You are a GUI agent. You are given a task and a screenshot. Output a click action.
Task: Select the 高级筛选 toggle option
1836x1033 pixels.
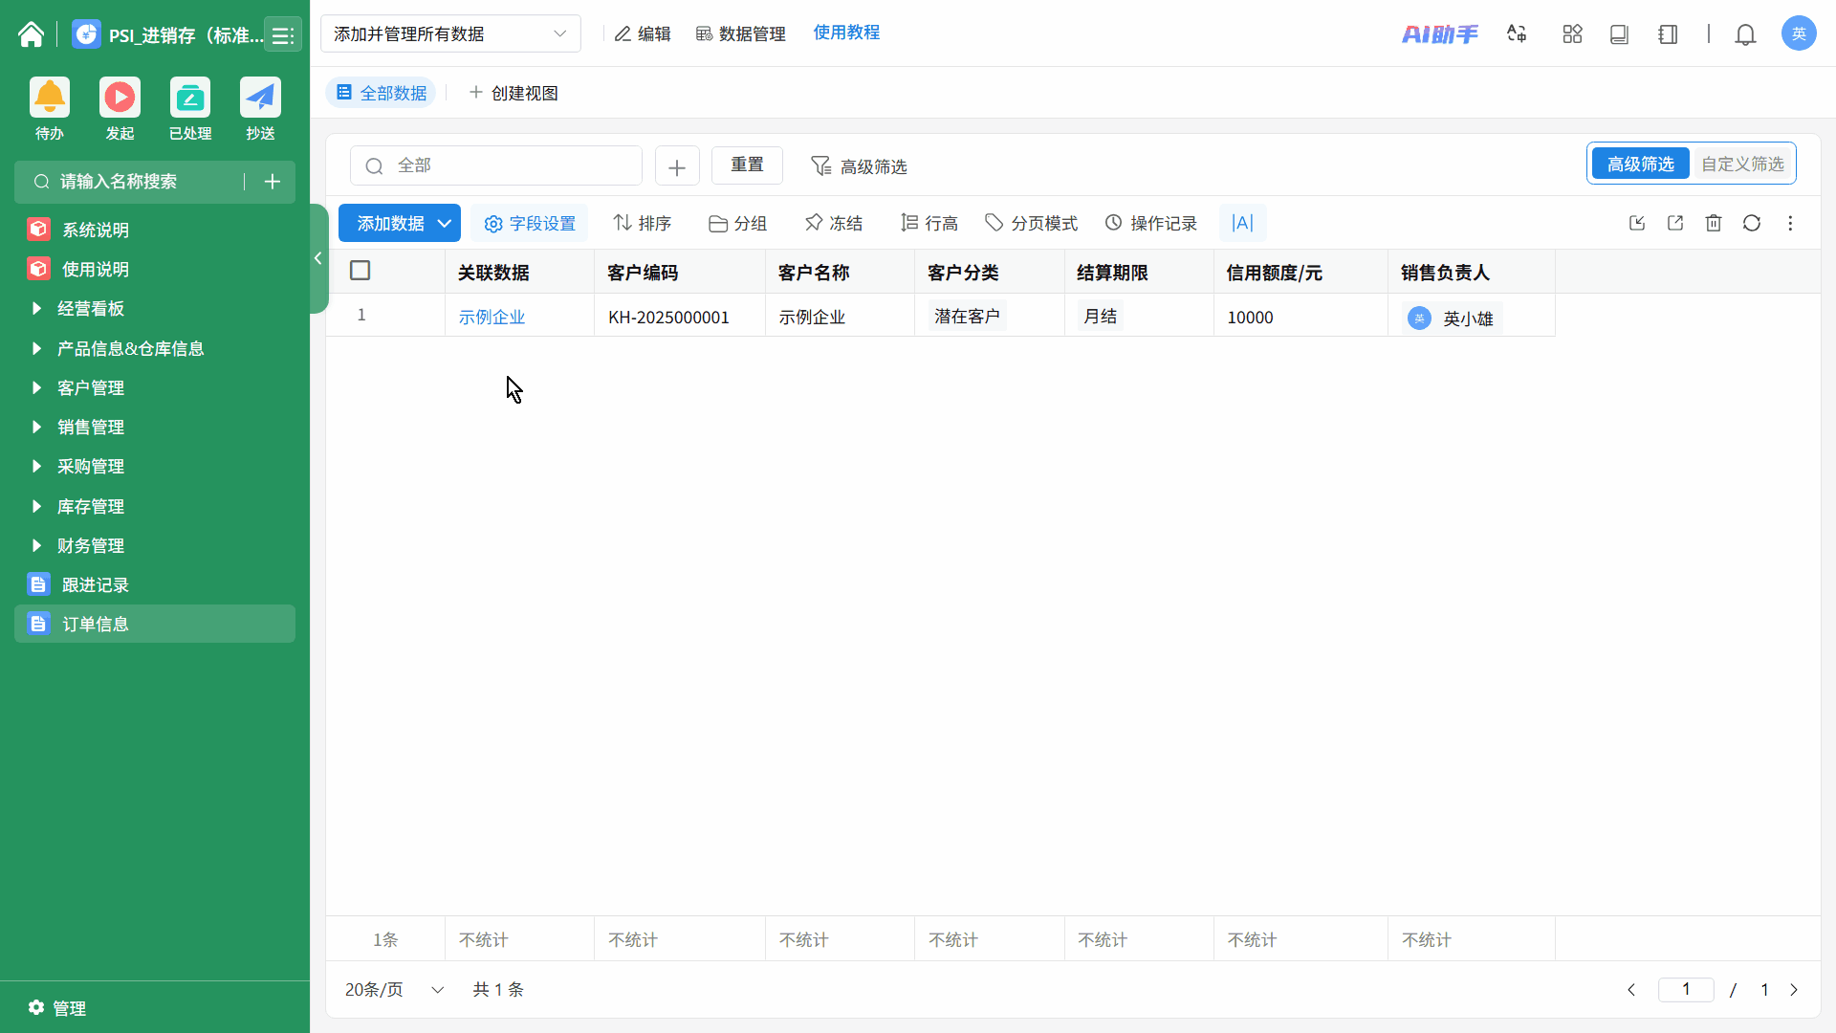1640,164
